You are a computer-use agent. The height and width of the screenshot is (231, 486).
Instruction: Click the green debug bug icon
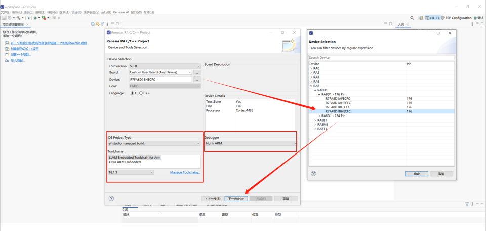[35, 18]
